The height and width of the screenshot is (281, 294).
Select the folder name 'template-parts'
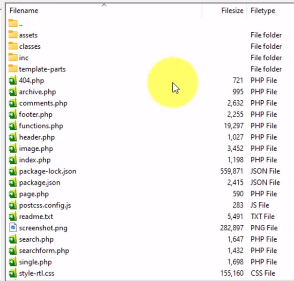point(43,69)
